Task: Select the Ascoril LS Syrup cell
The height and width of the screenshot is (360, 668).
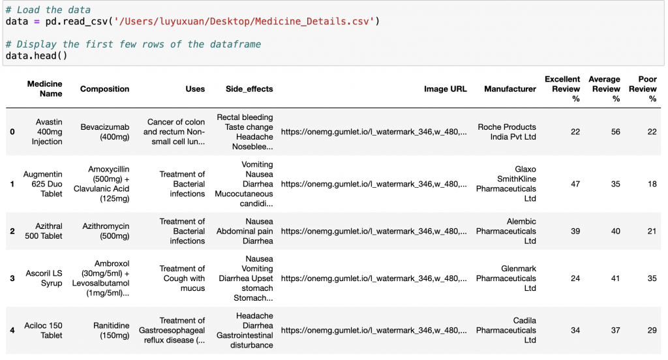Action: pos(43,278)
